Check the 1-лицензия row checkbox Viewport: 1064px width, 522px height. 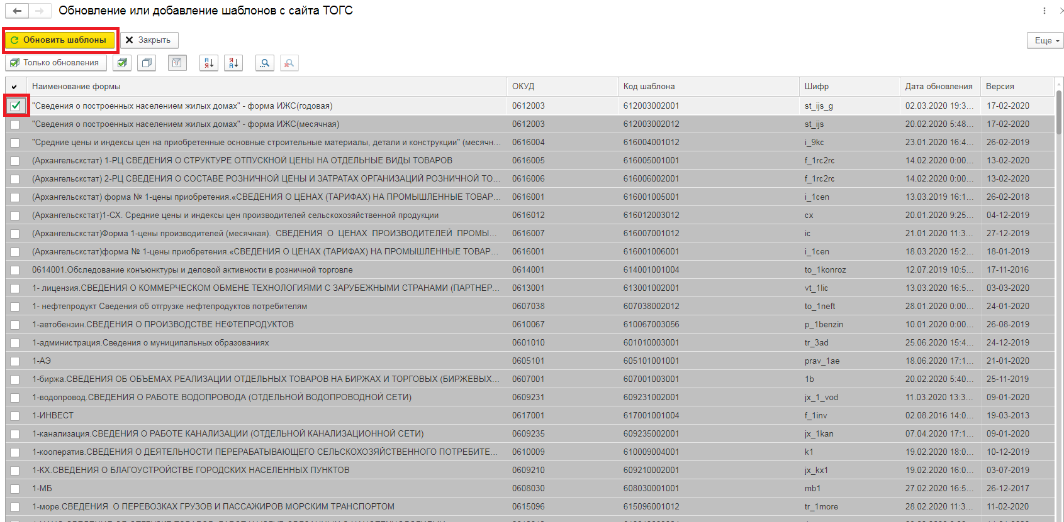click(15, 288)
